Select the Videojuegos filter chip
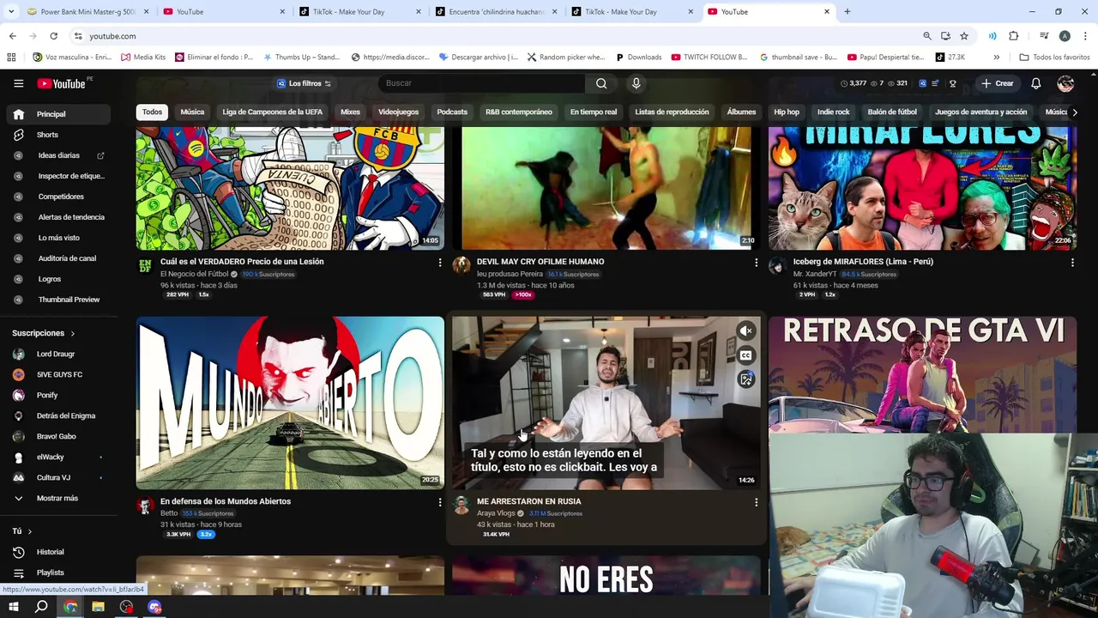This screenshot has height=618, width=1098. [398, 112]
